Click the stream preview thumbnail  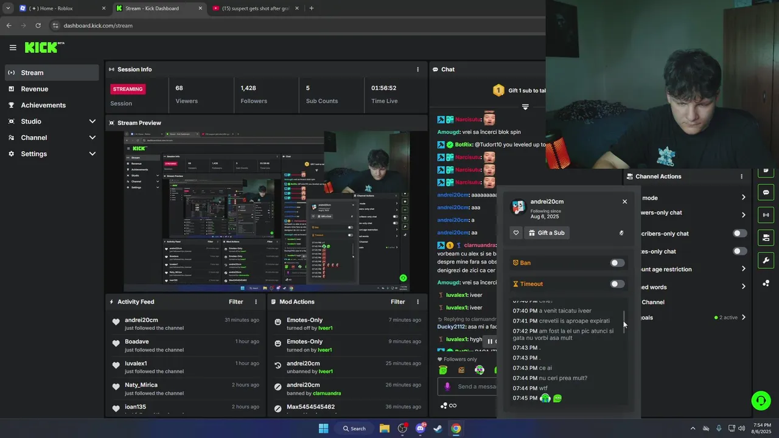(x=267, y=211)
